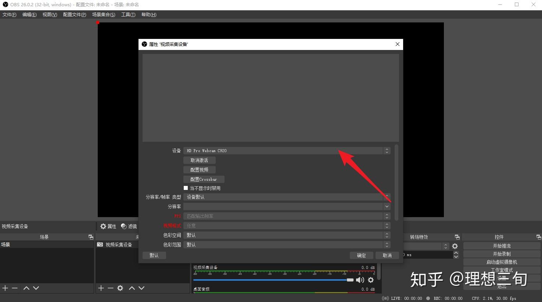
Task: Open transition properties gear icon
Action: (455, 246)
